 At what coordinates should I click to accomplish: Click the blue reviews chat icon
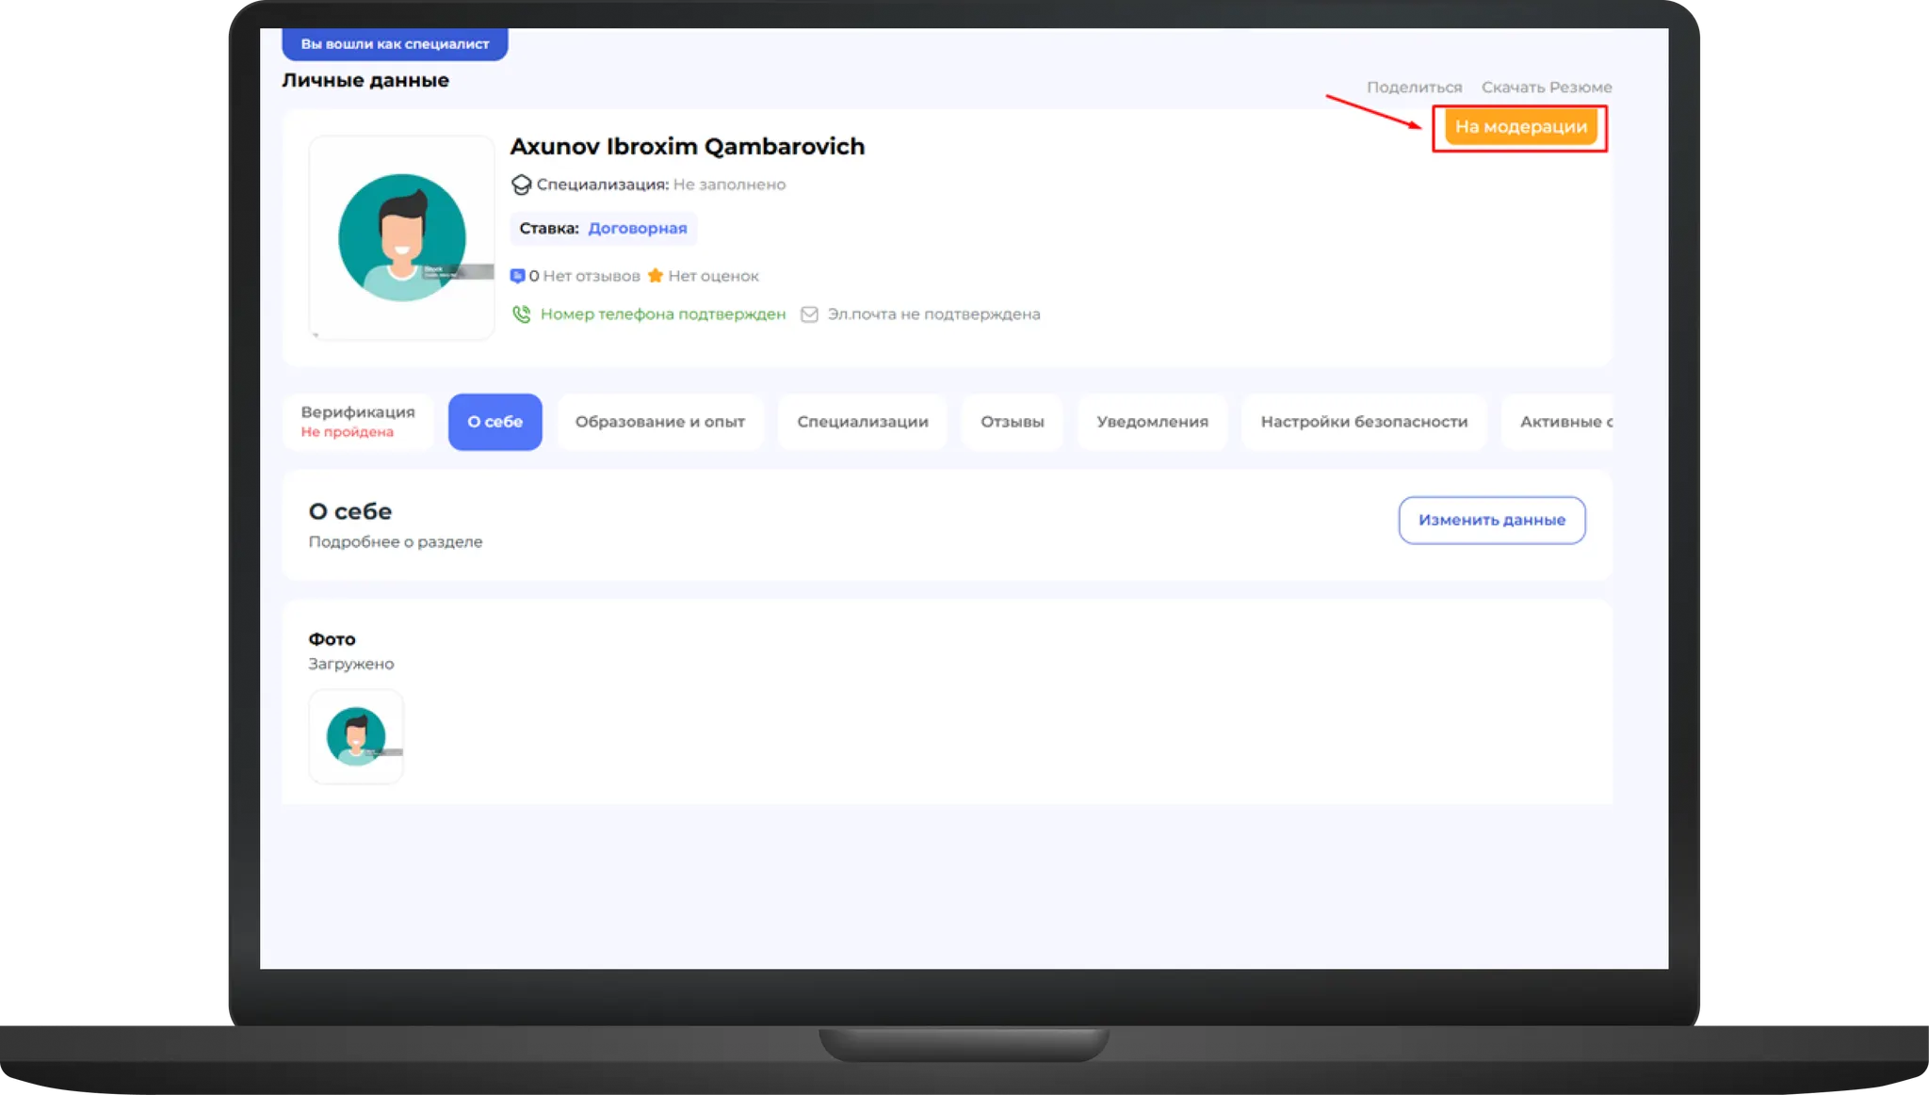(517, 276)
